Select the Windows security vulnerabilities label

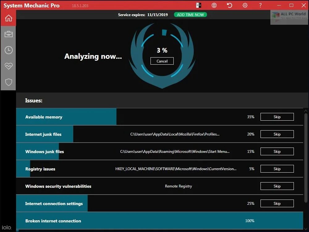pyautogui.click(x=58, y=186)
